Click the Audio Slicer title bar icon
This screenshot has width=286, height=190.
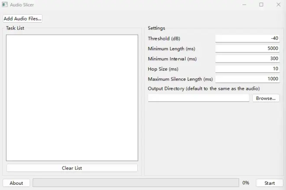(5, 5)
